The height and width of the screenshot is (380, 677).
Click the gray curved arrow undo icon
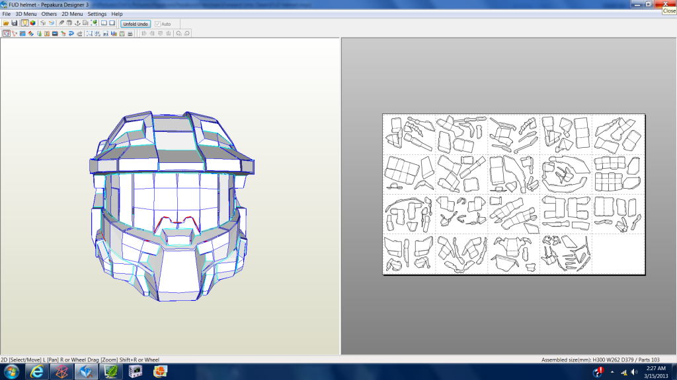click(79, 33)
